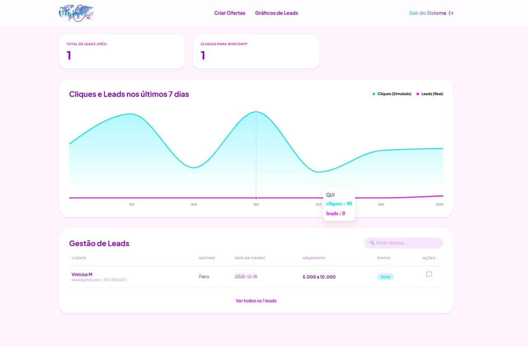Click the Viaje agency logo in the header
The width and height of the screenshot is (528, 347).
[76, 13]
